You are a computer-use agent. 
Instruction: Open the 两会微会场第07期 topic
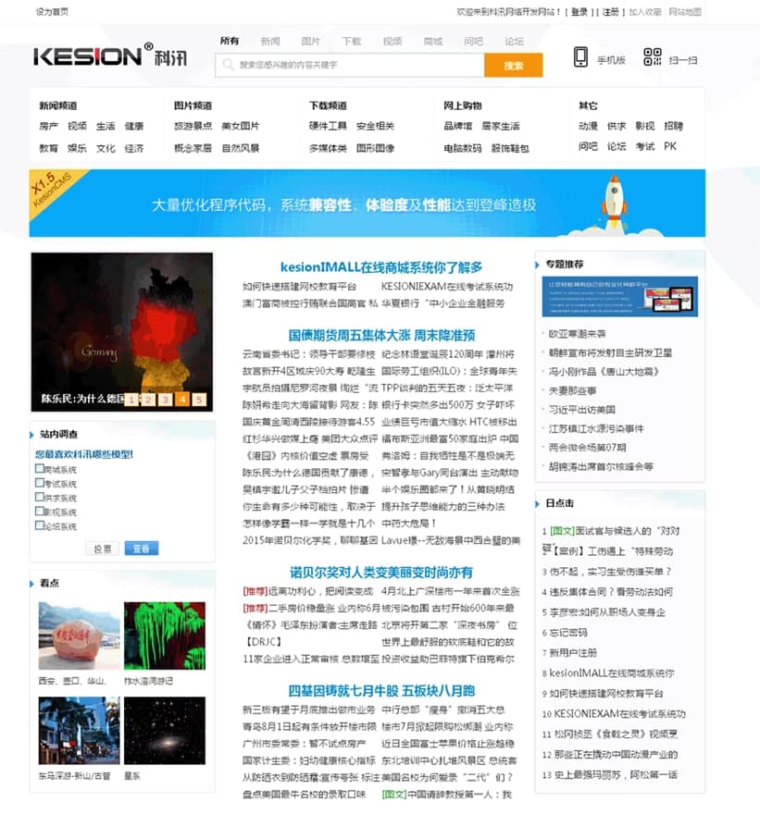(587, 448)
